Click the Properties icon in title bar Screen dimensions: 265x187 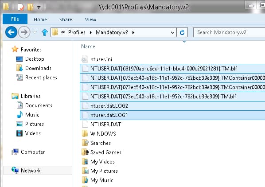[21, 7]
